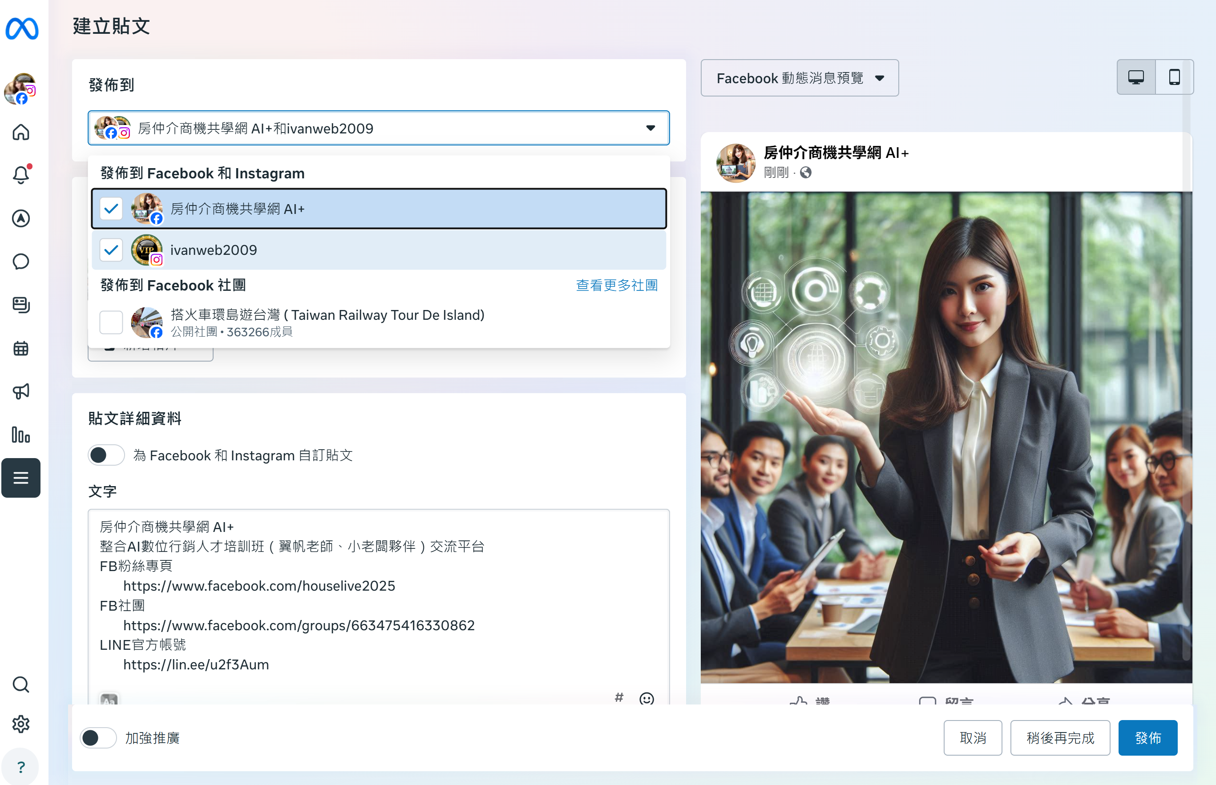The width and height of the screenshot is (1216, 785).
Task: Click the Search magnifier icon in sidebar
Action: (21, 684)
